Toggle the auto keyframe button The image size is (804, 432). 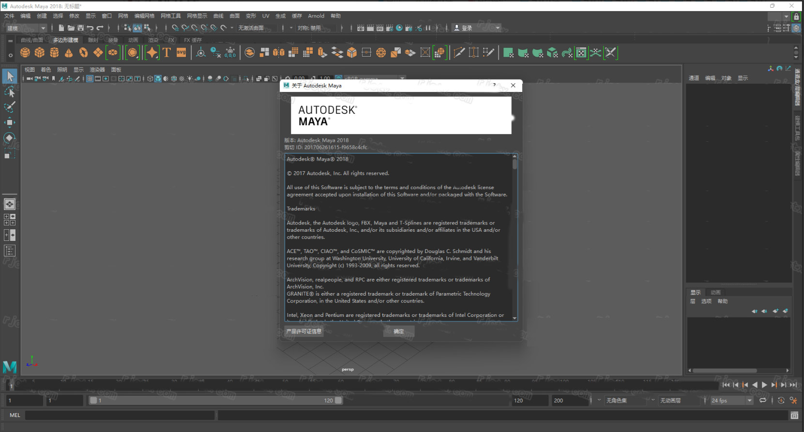[781, 401]
